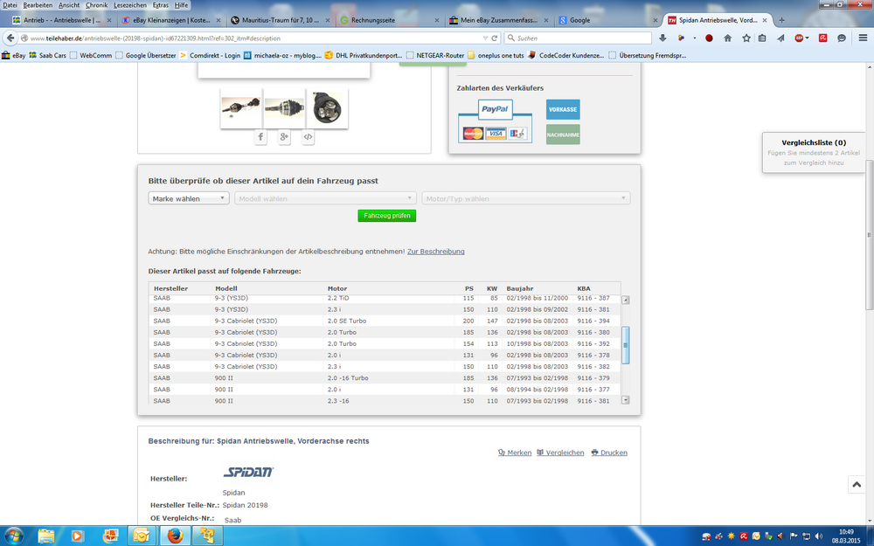Screen dimensions: 874x546
Task: Click the paper plane send icon
Action: [780, 38]
